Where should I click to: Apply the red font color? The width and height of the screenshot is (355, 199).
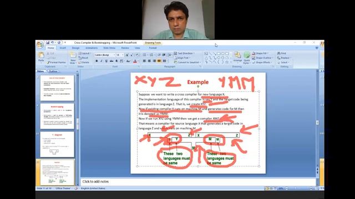click(x=135, y=61)
